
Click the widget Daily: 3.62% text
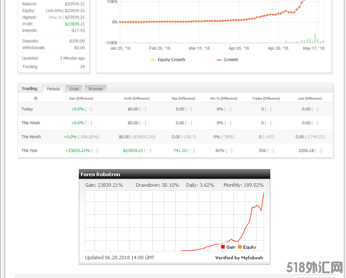pos(200,185)
